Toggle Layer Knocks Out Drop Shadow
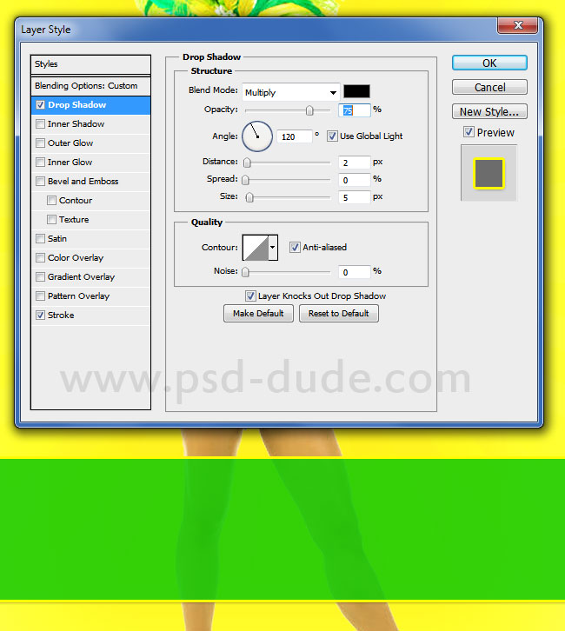565x631 pixels. 250,296
